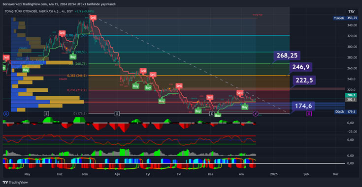This screenshot has height=187, width=362.
Task: Click the 268,25 target callout
Action: pyautogui.click(x=287, y=55)
